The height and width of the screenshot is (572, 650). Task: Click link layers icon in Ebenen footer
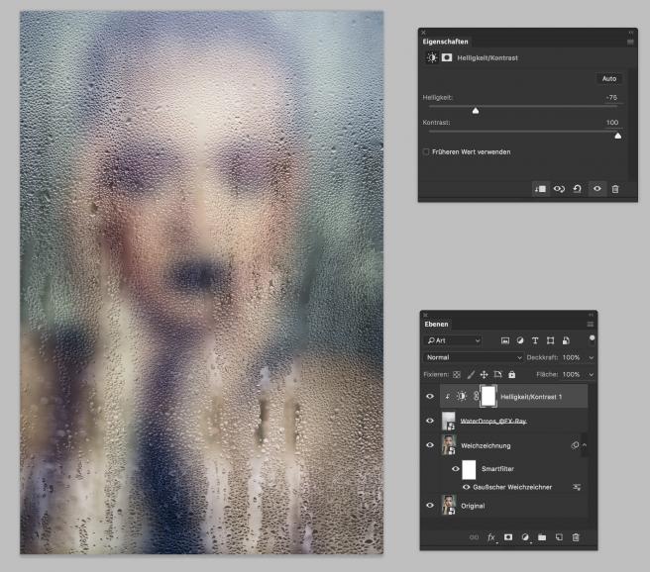(x=474, y=537)
